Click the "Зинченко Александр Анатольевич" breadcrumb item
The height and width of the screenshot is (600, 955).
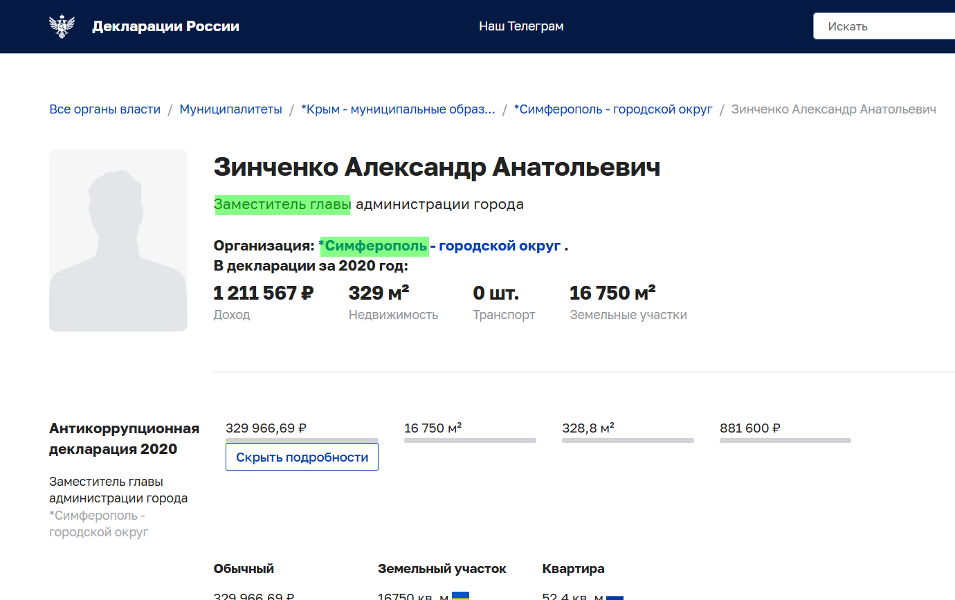point(835,109)
